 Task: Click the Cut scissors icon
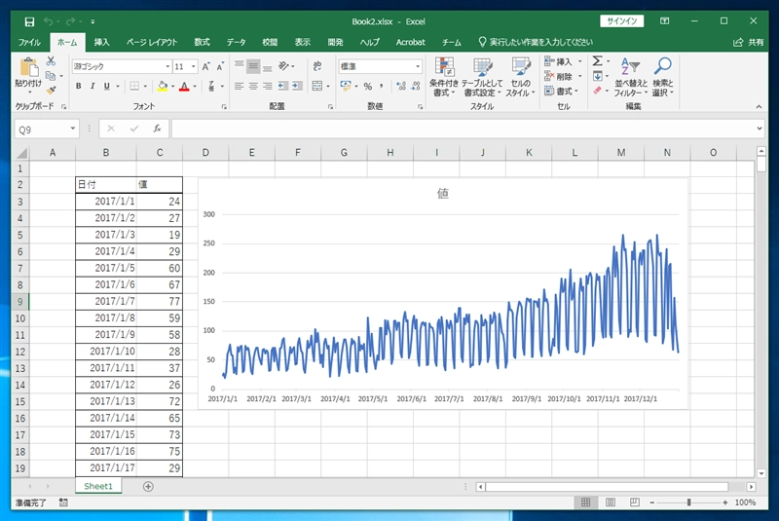51,61
